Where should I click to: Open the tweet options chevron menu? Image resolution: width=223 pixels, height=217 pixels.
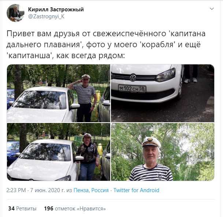coord(212,9)
